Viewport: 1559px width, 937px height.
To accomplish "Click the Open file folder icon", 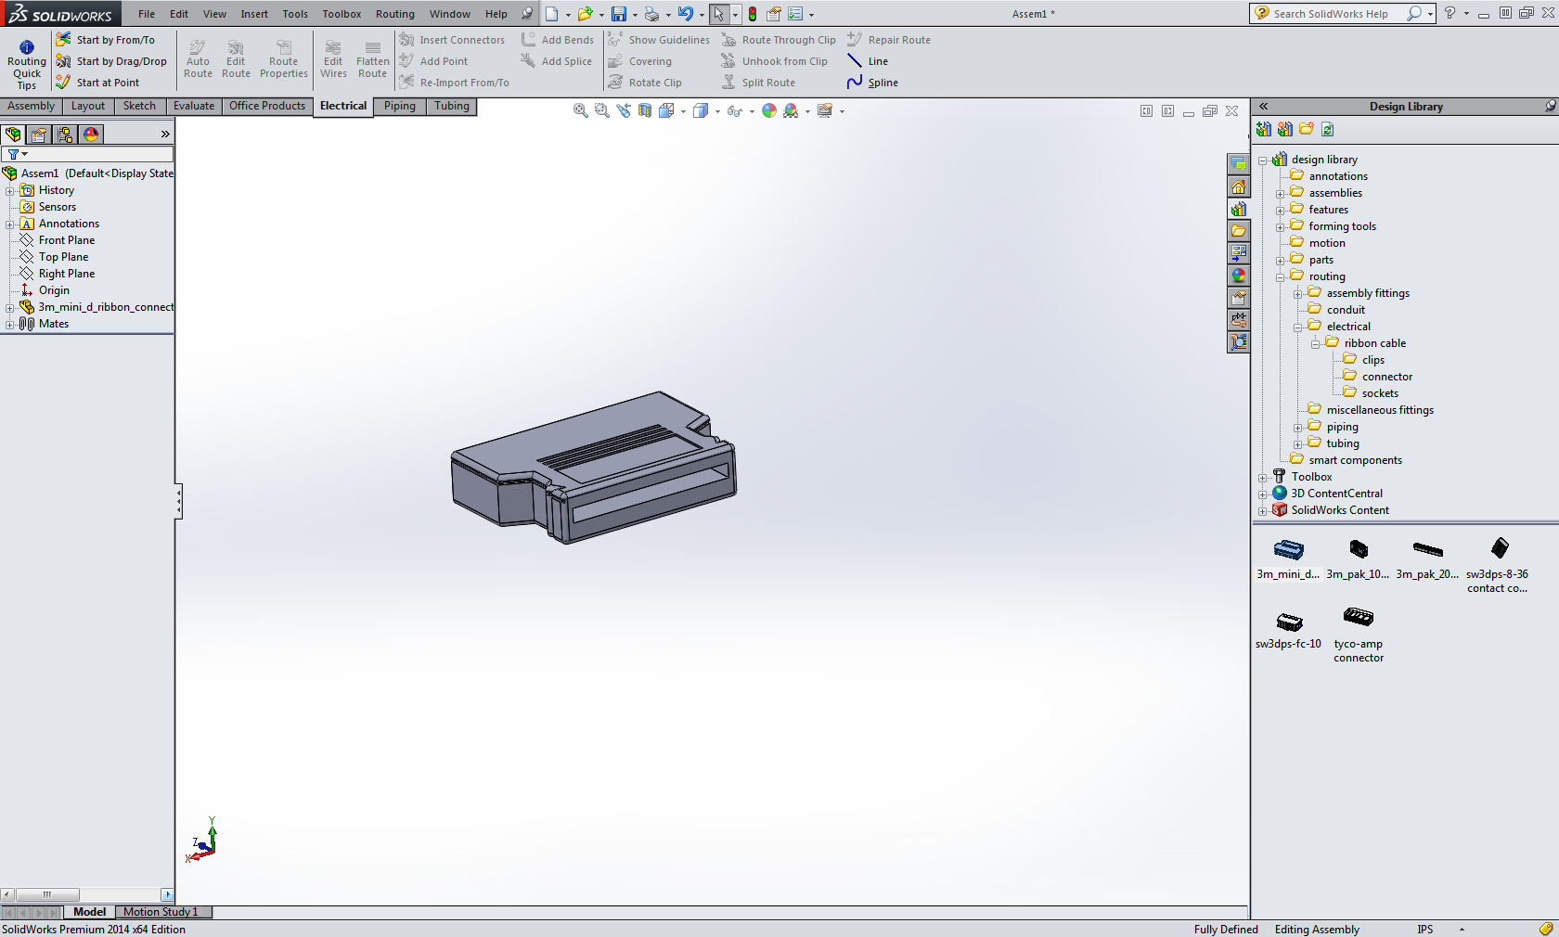I will click(585, 14).
